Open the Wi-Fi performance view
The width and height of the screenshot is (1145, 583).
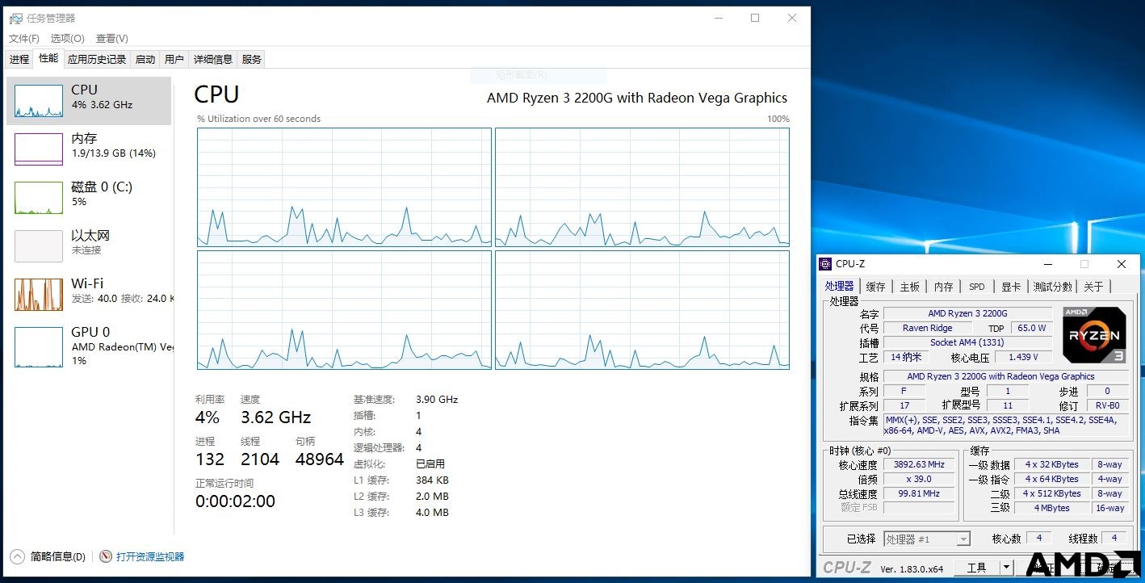pos(89,295)
